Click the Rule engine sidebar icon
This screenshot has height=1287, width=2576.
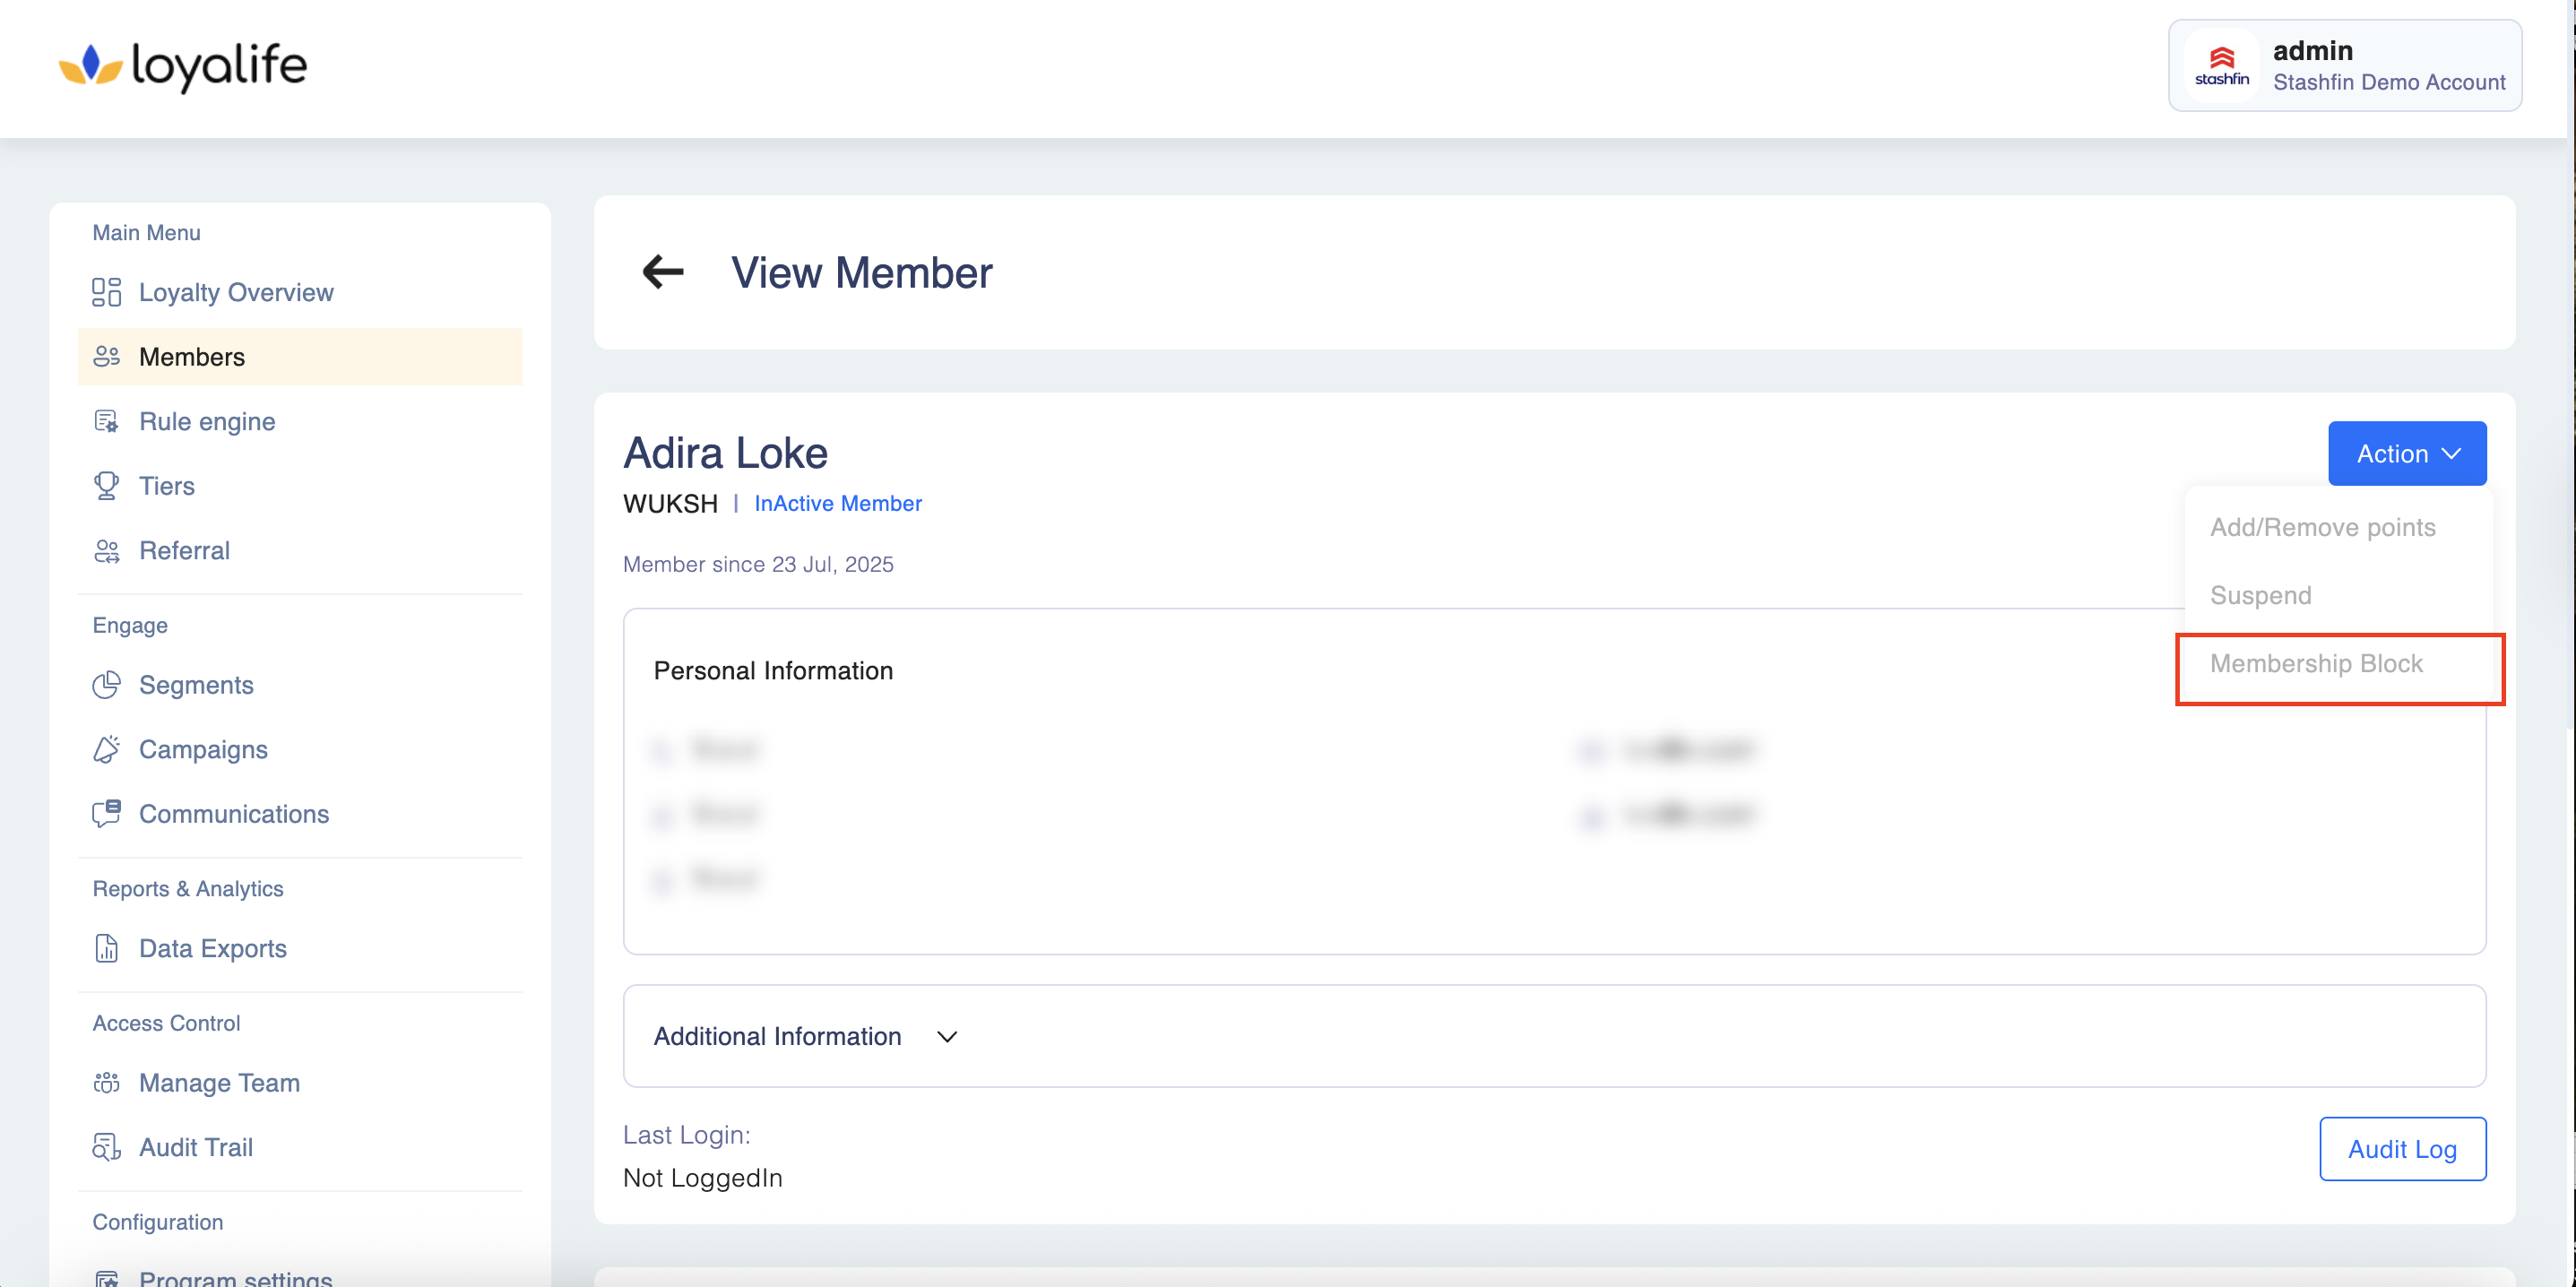pos(106,421)
